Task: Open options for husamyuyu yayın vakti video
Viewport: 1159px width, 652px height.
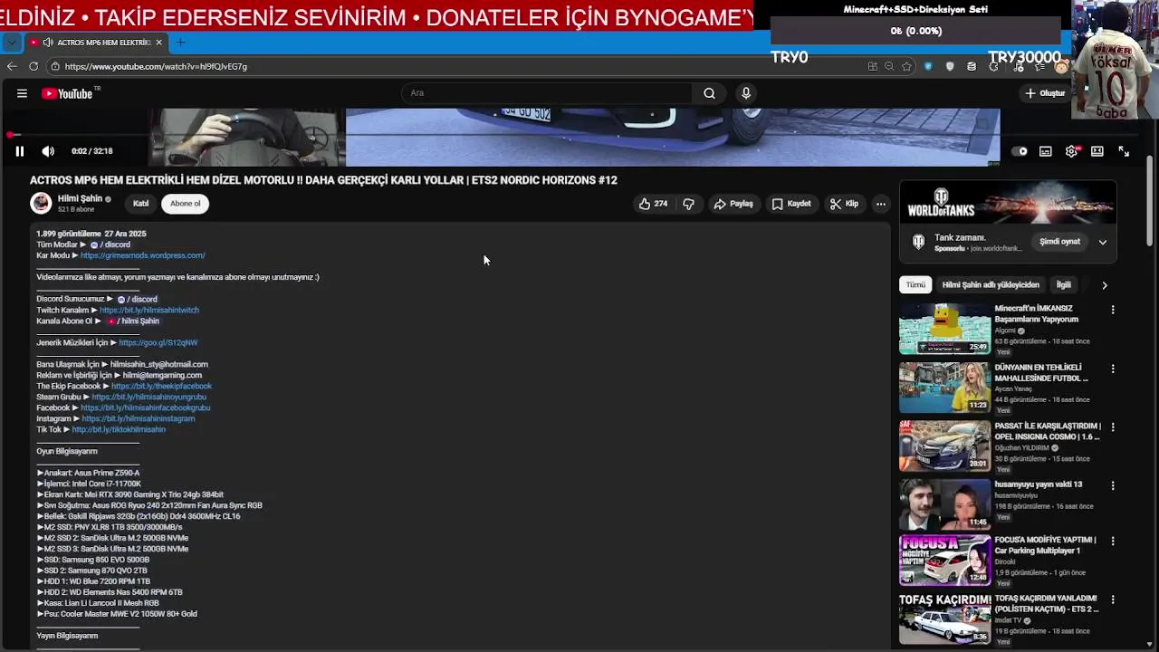Action: tap(1113, 485)
